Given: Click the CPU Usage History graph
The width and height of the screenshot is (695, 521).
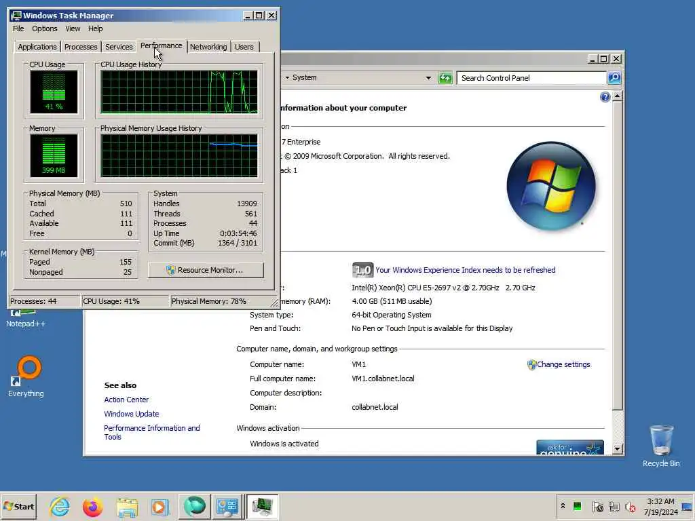Looking at the screenshot, I should tap(179, 92).
